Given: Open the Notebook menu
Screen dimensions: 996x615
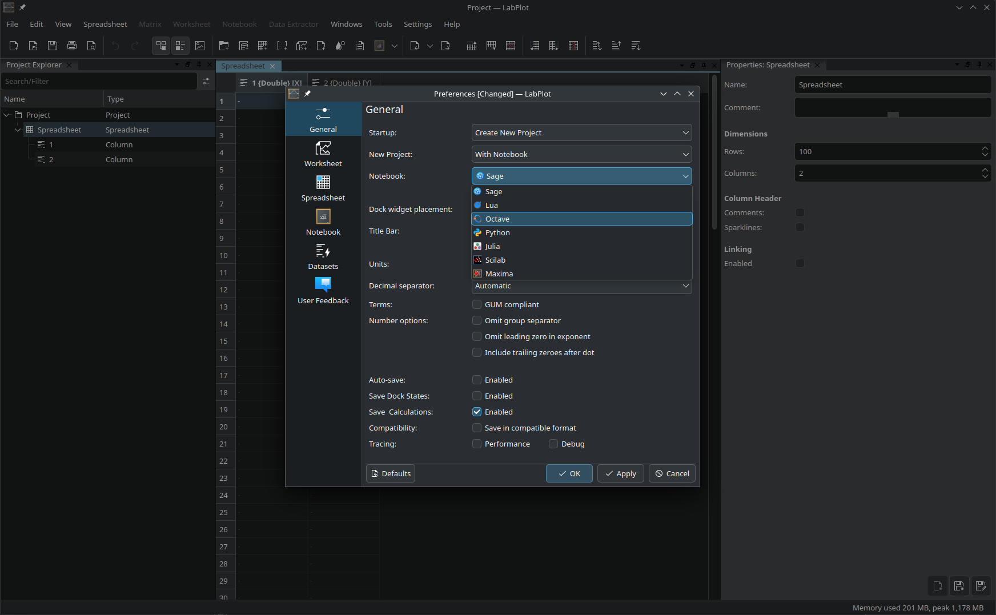Looking at the screenshot, I should coord(239,24).
